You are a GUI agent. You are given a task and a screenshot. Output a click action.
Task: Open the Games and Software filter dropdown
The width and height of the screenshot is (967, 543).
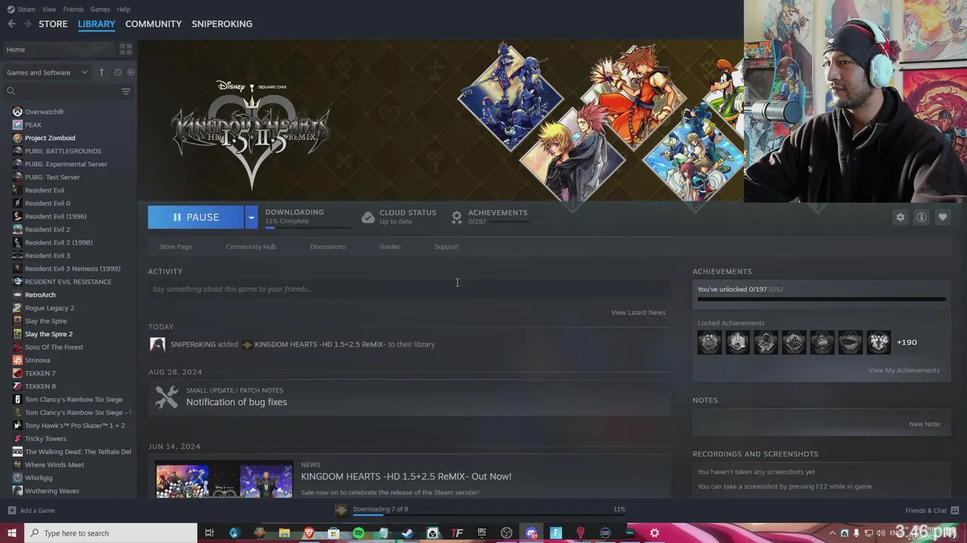[x=47, y=72]
